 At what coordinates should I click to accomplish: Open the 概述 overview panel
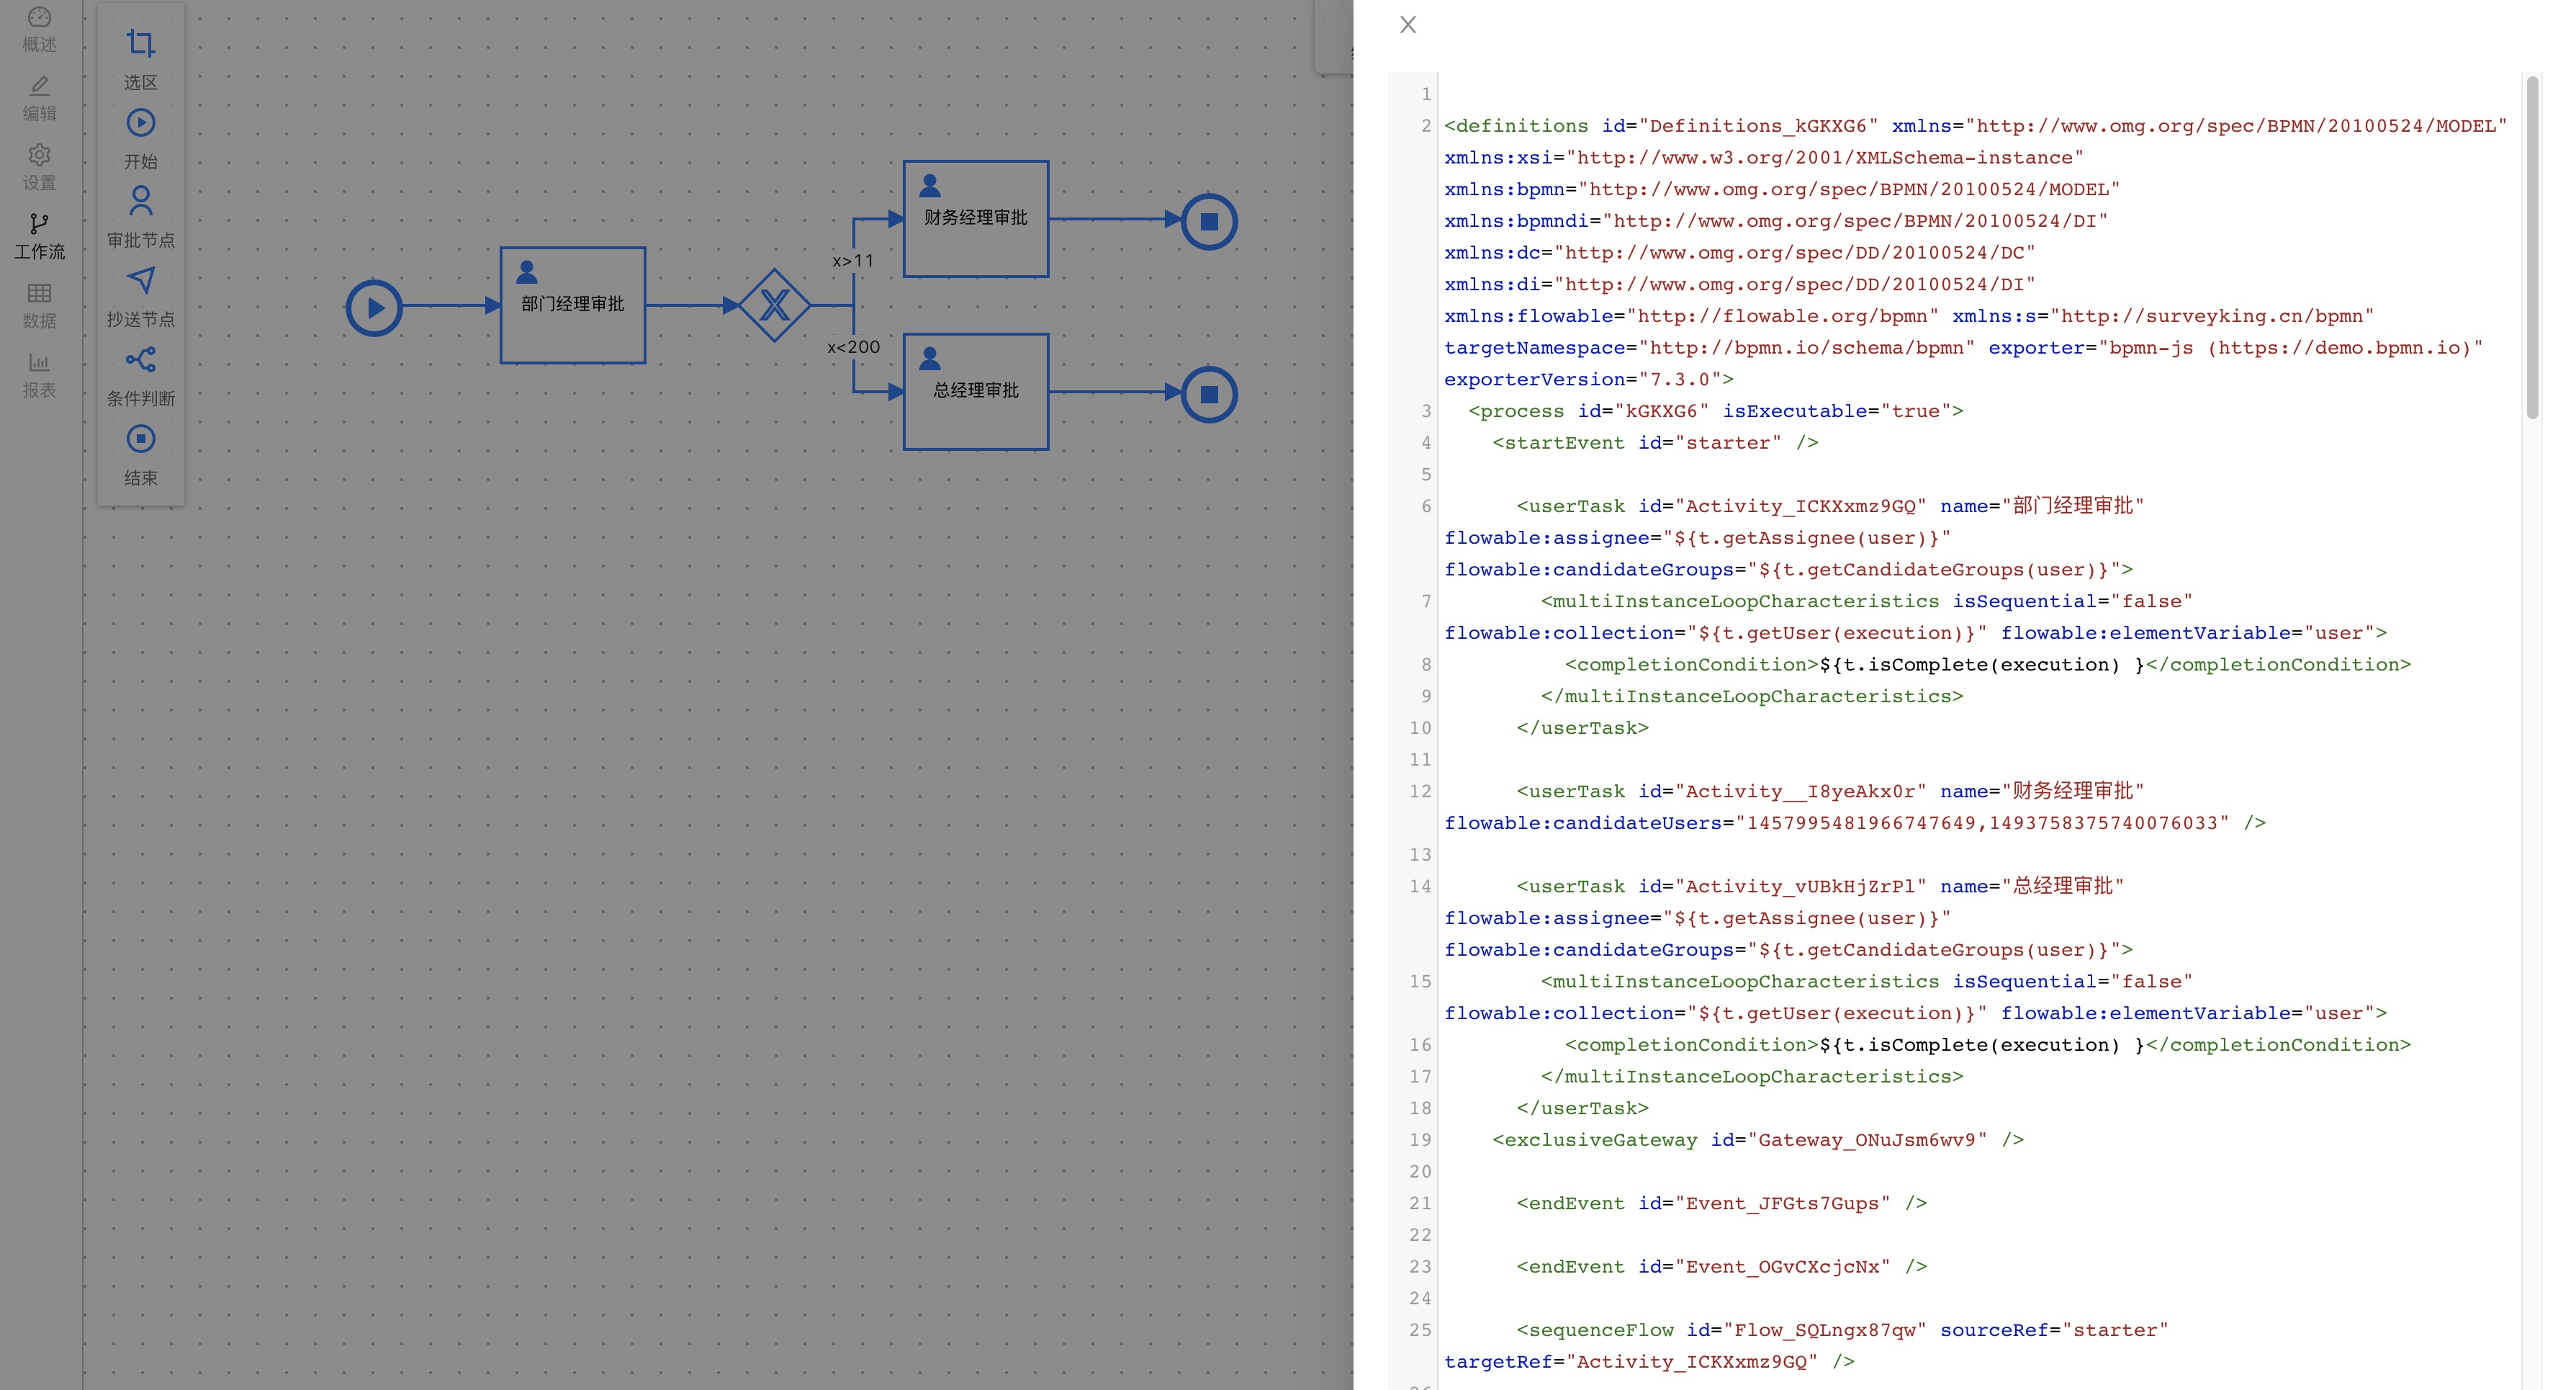[38, 28]
